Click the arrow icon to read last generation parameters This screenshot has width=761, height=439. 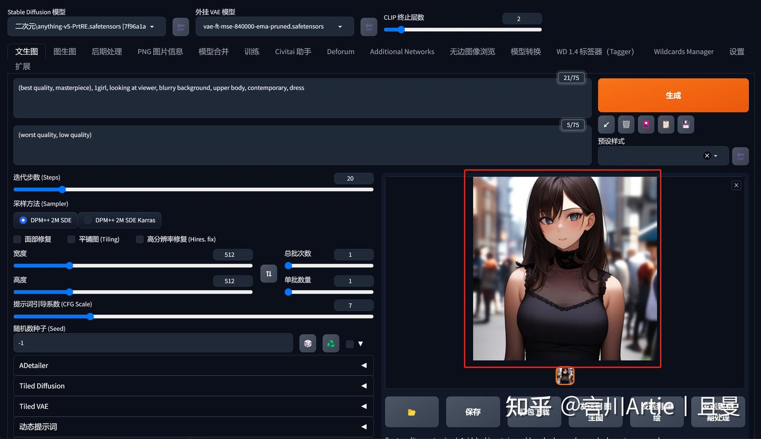pos(606,125)
